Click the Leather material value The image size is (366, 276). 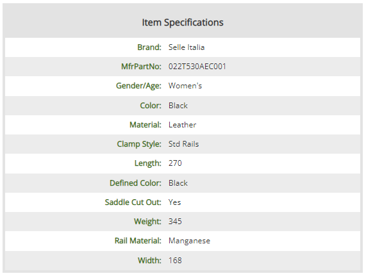(182, 125)
